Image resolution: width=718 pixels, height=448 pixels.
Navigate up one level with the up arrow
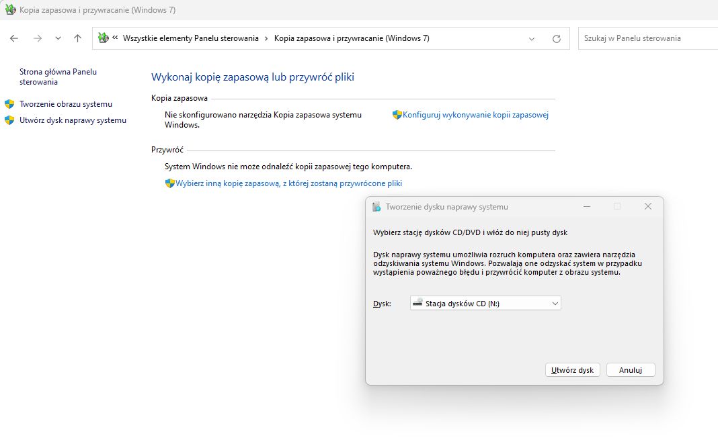pyautogui.click(x=77, y=38)
